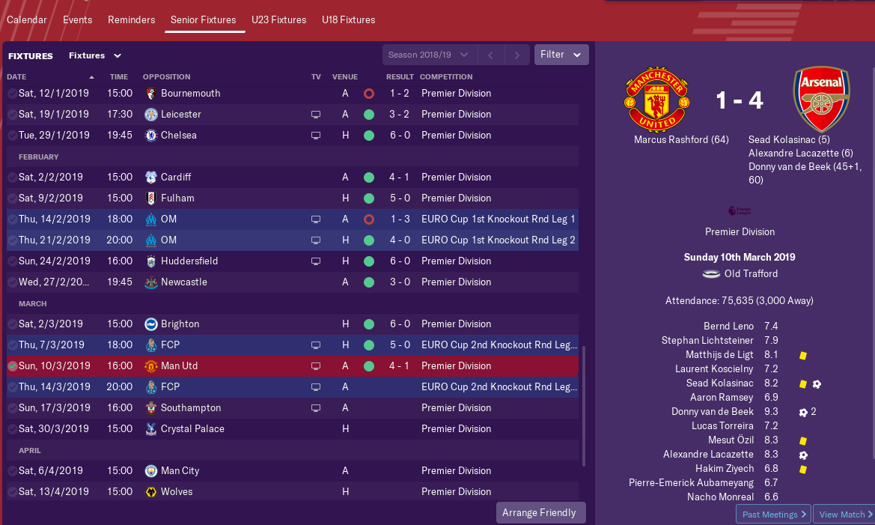
Task: Click the Arsenal crest in match summary
Action: [x=821, y=99]
